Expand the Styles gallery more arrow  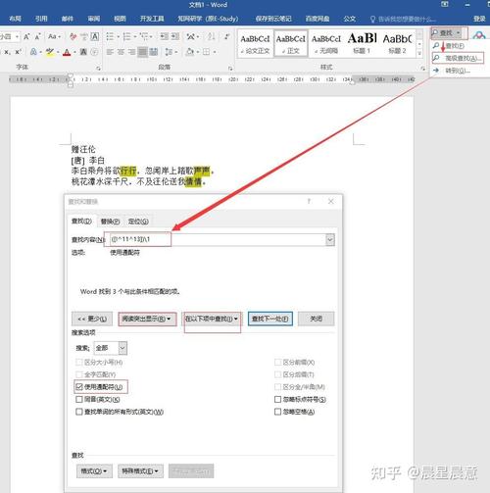419,54
